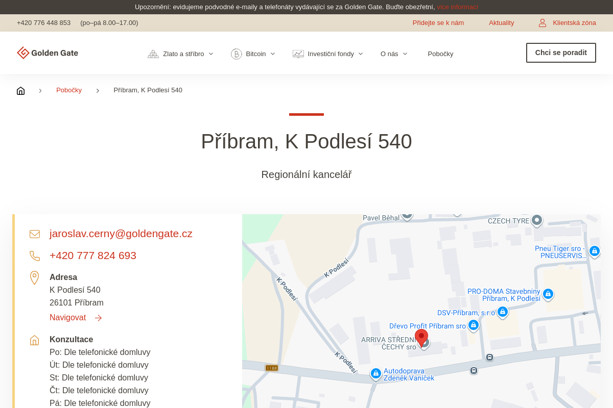The height and width of the screenshot is (408, 613).
Task: Select CZECH TYRE grey map pin
Action: point(537,220)
